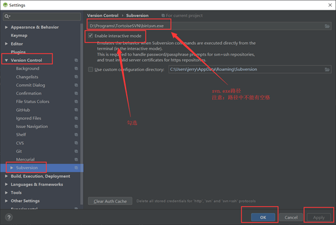Click project-level icon next to Commit Dialog
This screenshot has width=336, height=225.
(x=76, y=85)
